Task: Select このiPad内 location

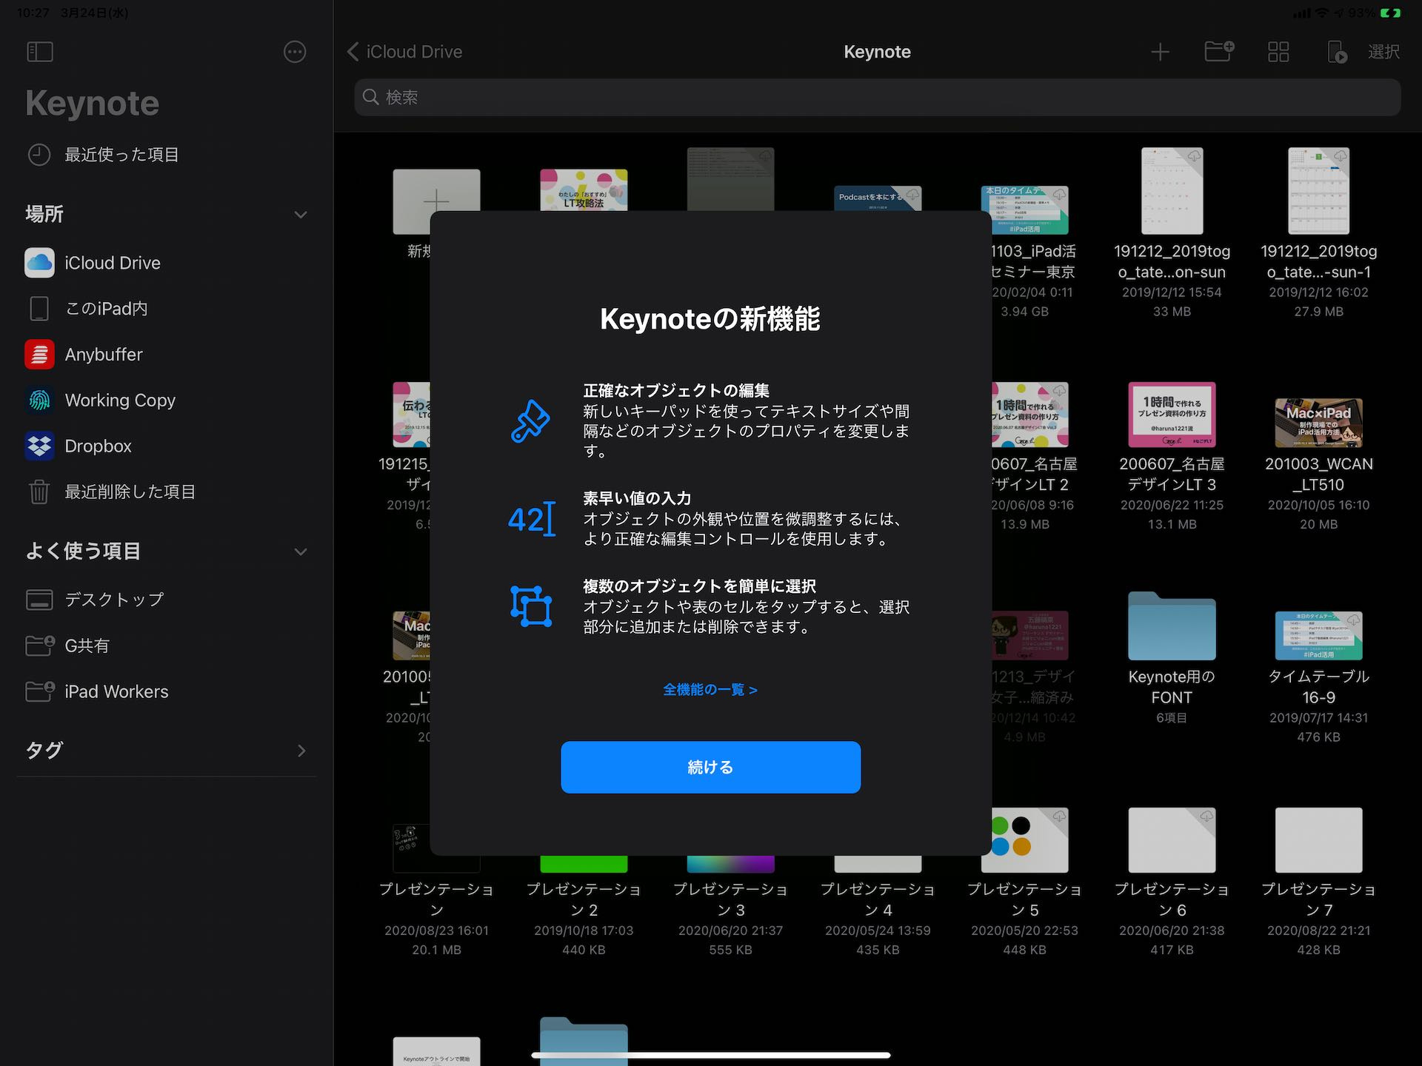Action: (x=167, y=309)
